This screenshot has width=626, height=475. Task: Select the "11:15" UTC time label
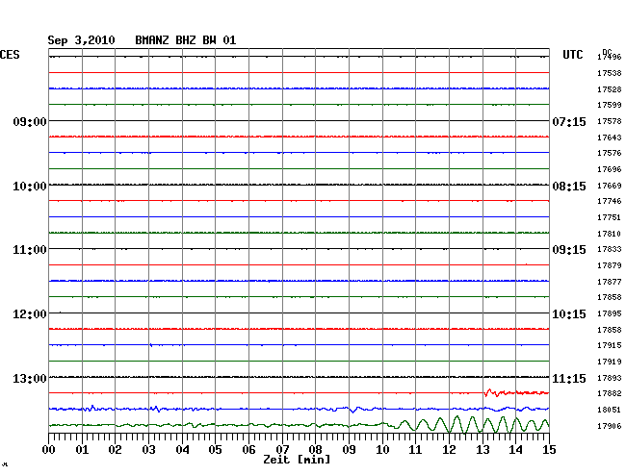tap(569, 378)
